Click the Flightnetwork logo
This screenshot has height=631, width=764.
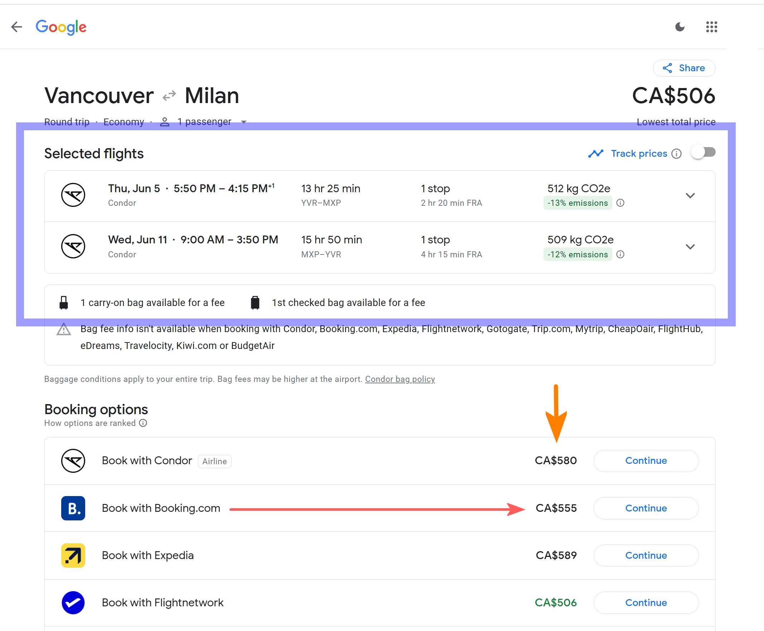[x=73, y=603]
